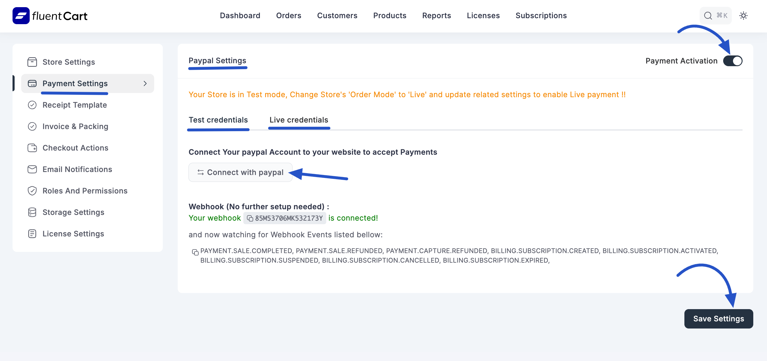The height and width of the screenshot is (361, 767).
Task: Click the Roles And Permissions shield icon
Action: tap(33, 190)
